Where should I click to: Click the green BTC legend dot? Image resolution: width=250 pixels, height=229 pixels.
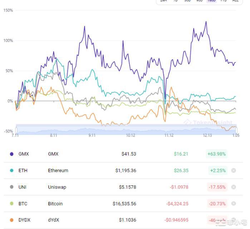tap(12, 204)
